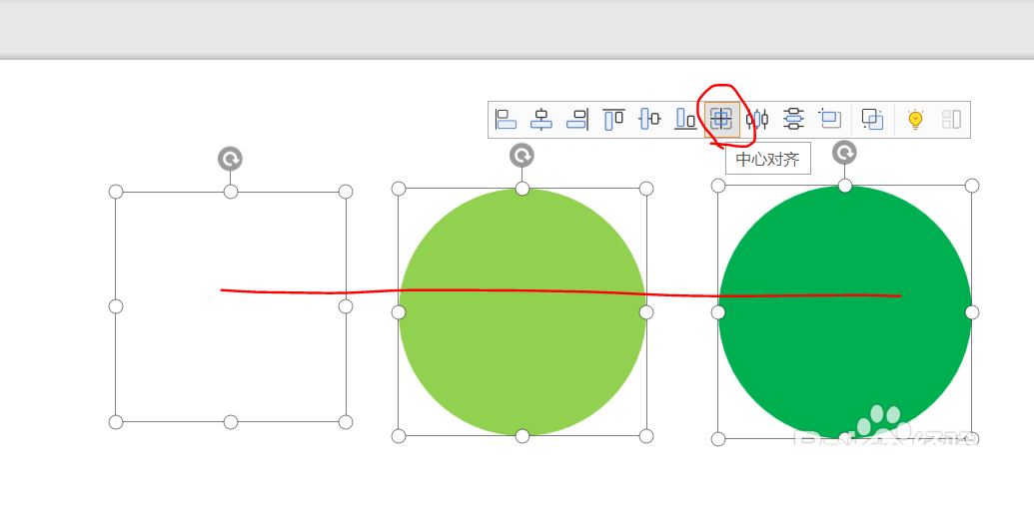Grab the rotation handle above the dark green circle
Viewport: 1034px width, 514px height.
[844, 153]
